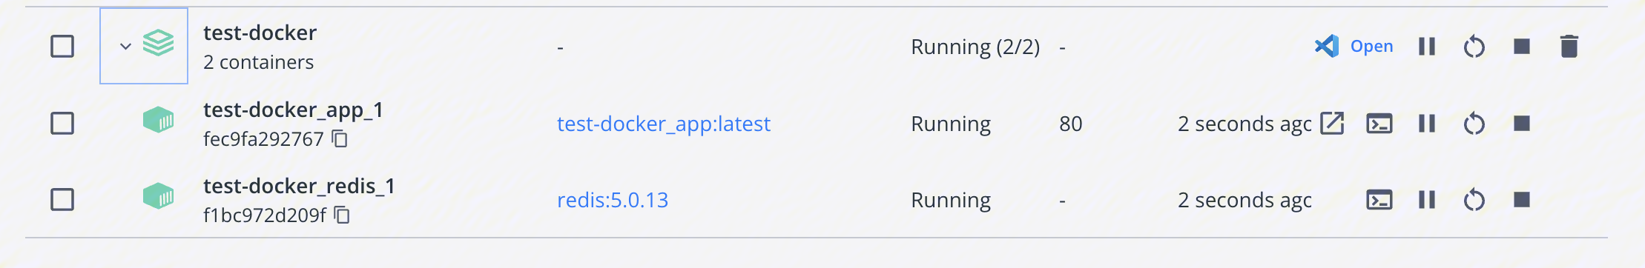Open terminal for test-docker_app_1
The width and height of the screenshot is (1645, 268).
coord(1379,124)
